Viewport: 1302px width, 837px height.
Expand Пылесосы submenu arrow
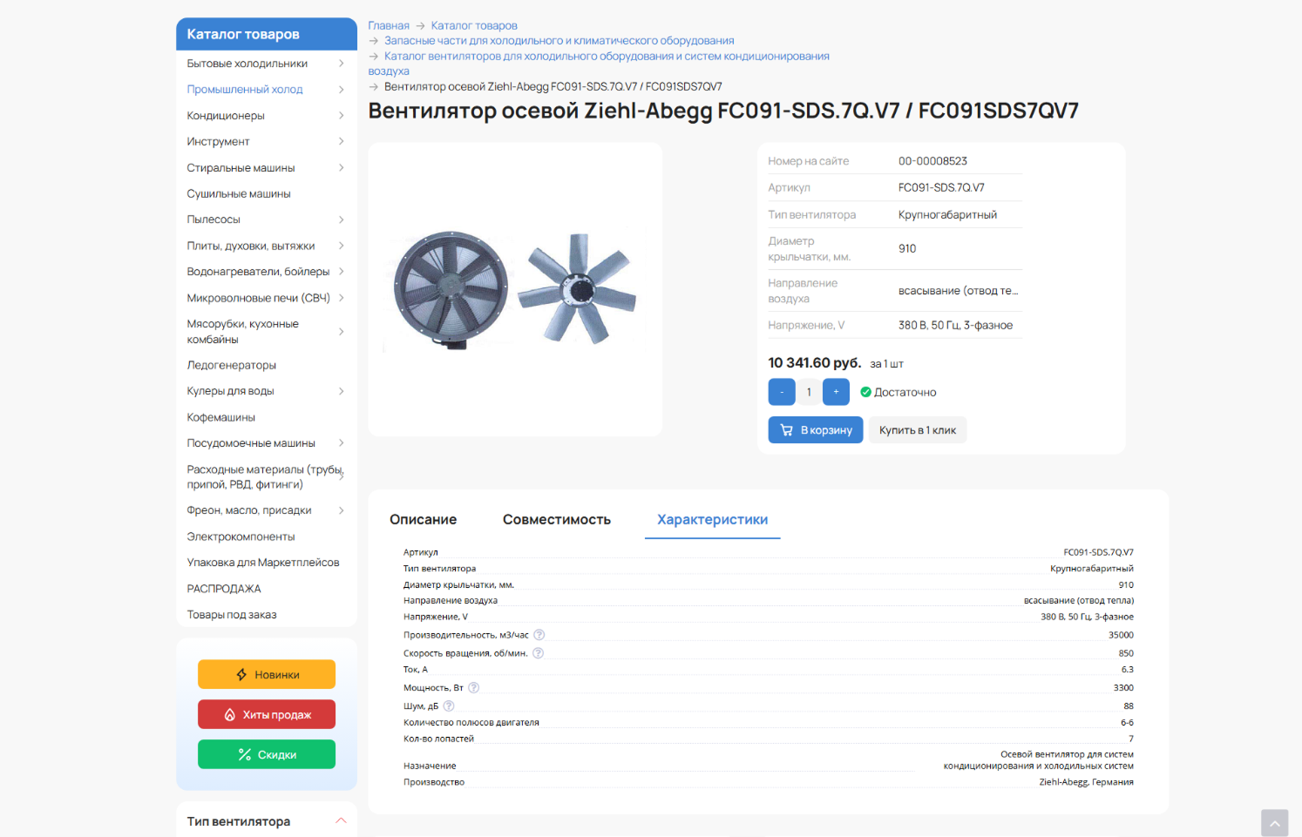pyautogui.click(x=341, y=219)
